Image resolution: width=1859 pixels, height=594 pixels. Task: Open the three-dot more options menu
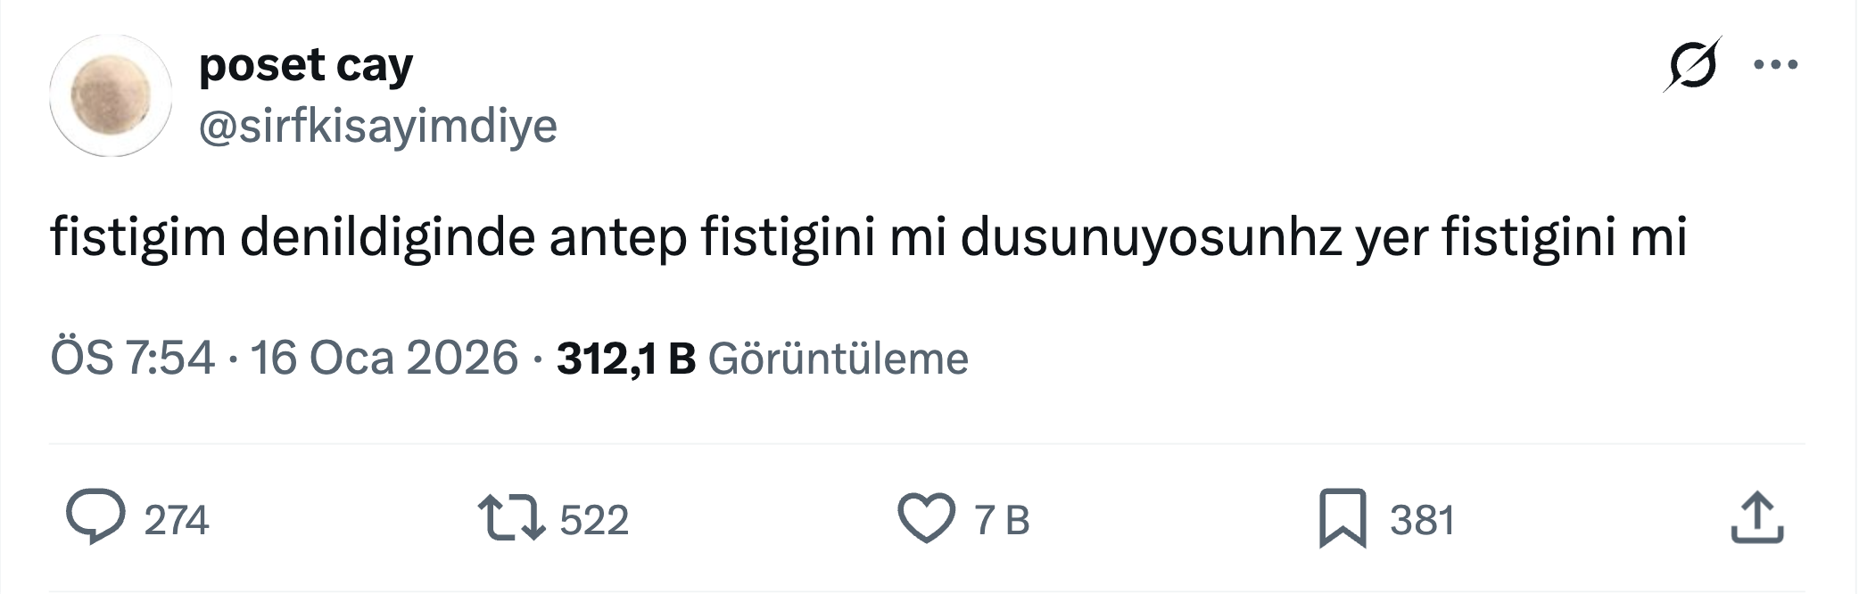(1775, 65)
